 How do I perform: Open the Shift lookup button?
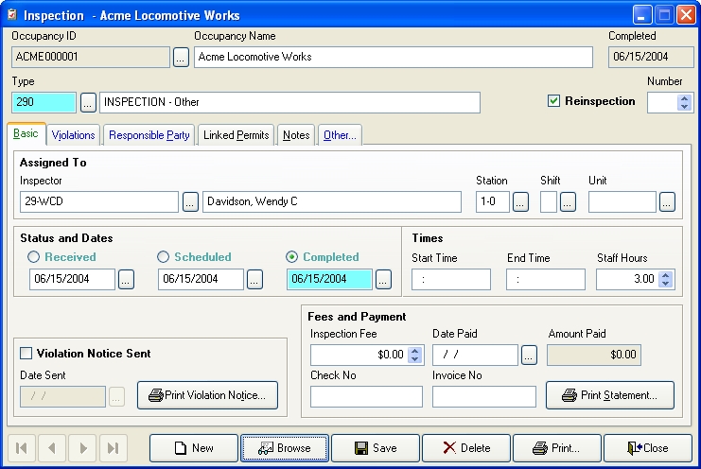[x=568, y=202]
